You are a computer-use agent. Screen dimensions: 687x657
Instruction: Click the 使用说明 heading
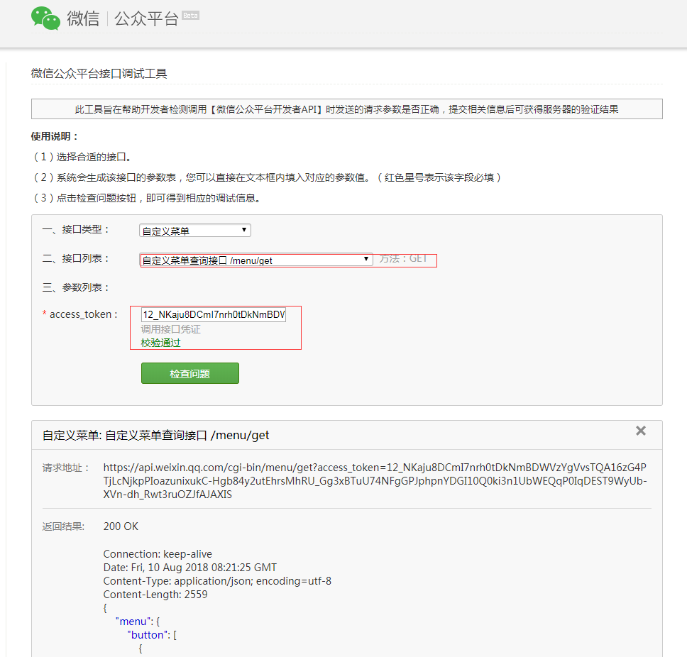(55, 136)
